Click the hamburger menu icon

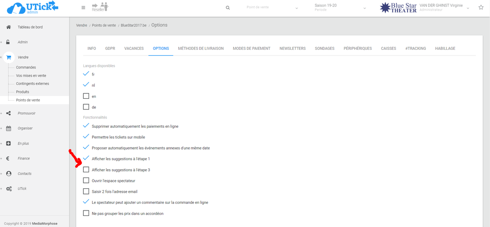pos(83,8)
